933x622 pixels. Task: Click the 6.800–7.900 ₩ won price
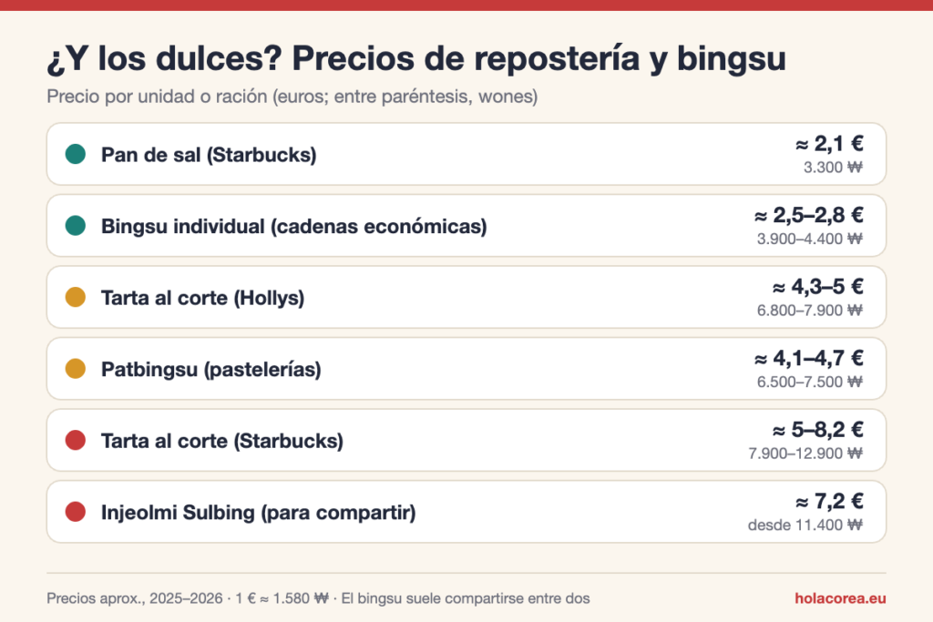[810, 311]
